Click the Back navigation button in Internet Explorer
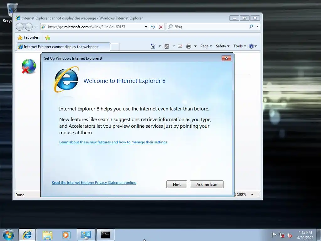 20,27
